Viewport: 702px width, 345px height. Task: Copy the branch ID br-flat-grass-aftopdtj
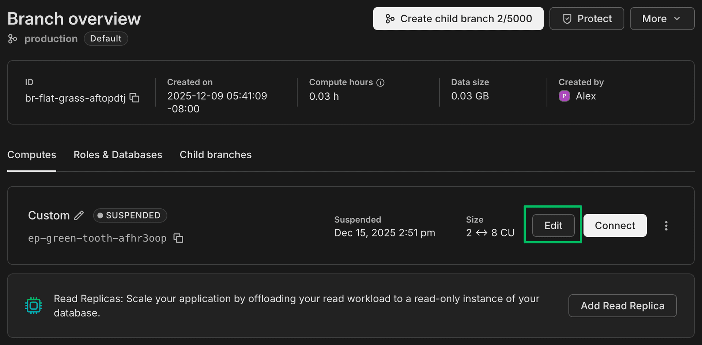coord(135,98)
